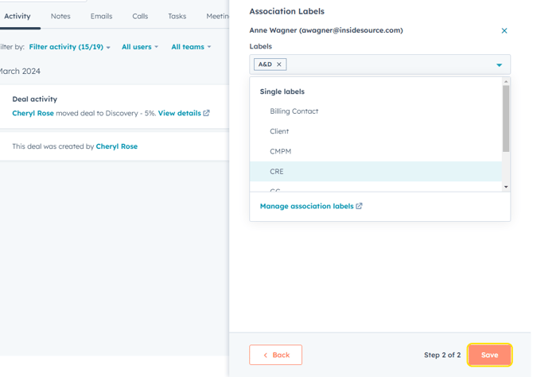Go back using the Back button

275,355
